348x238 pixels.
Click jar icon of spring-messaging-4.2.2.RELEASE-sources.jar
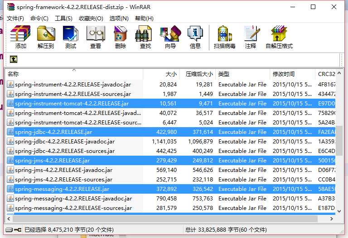tap(10, 208)
